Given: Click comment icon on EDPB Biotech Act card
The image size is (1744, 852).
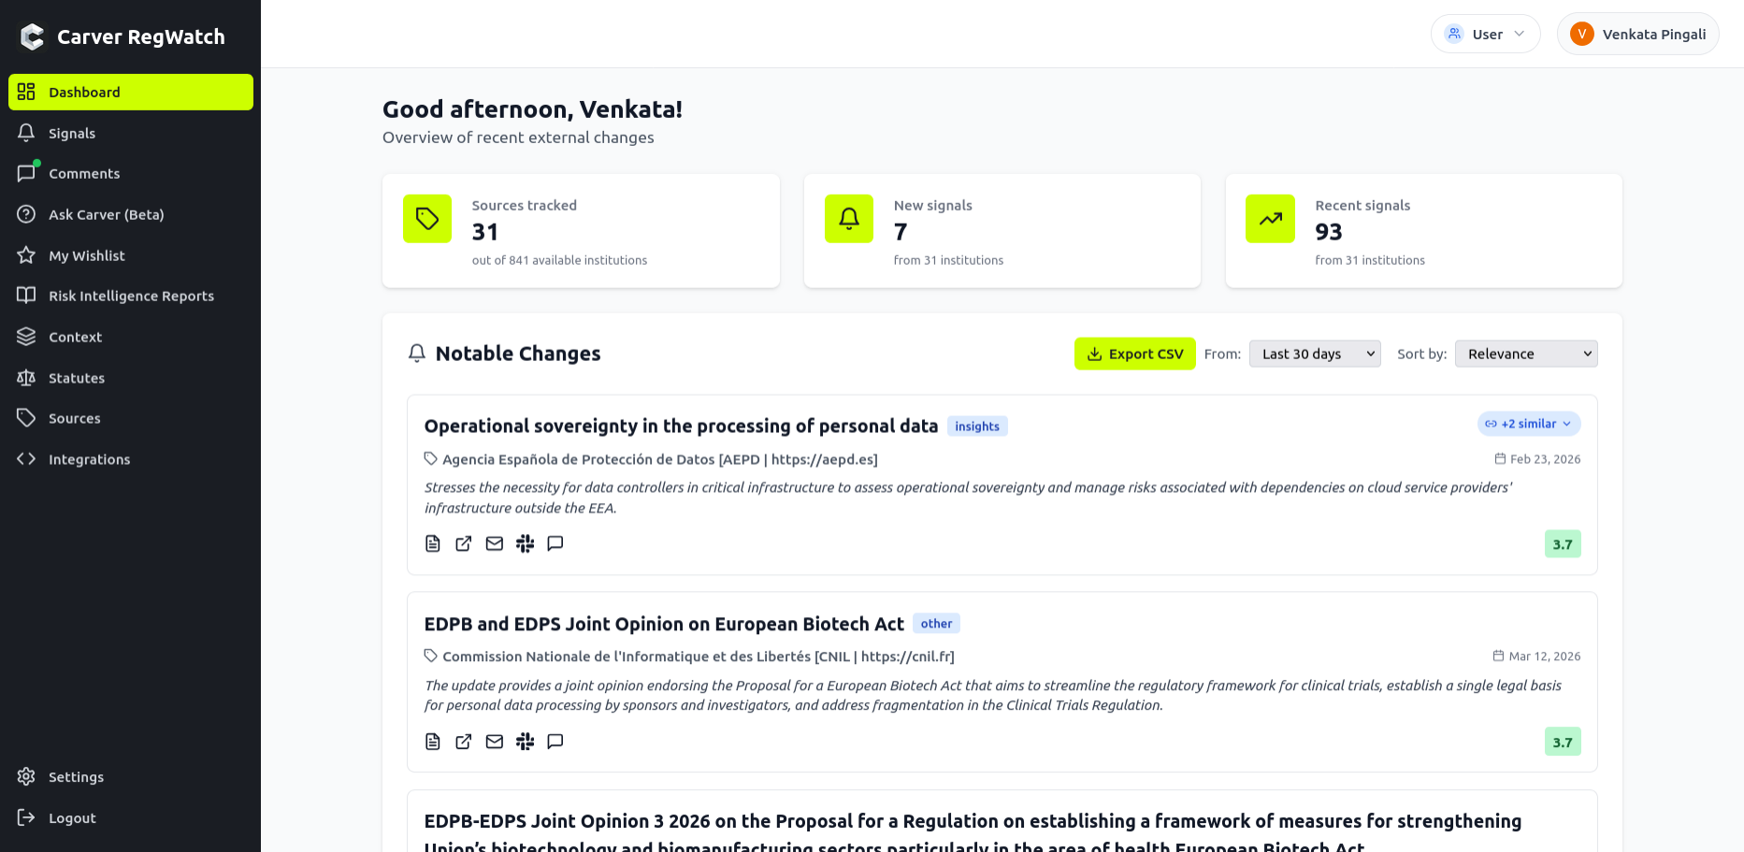Looking at the screenshot, I should pyautogui.click(x=555, y=742).
